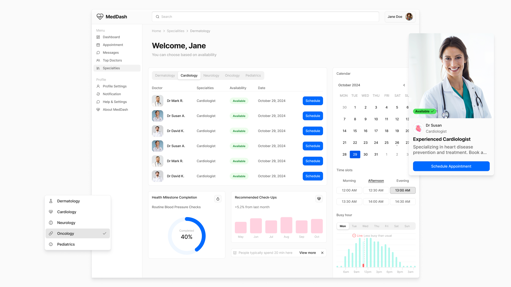Click the search magnifier in the search bar
511x287 pixels.
pyautogui.click(x=157, y=16)
